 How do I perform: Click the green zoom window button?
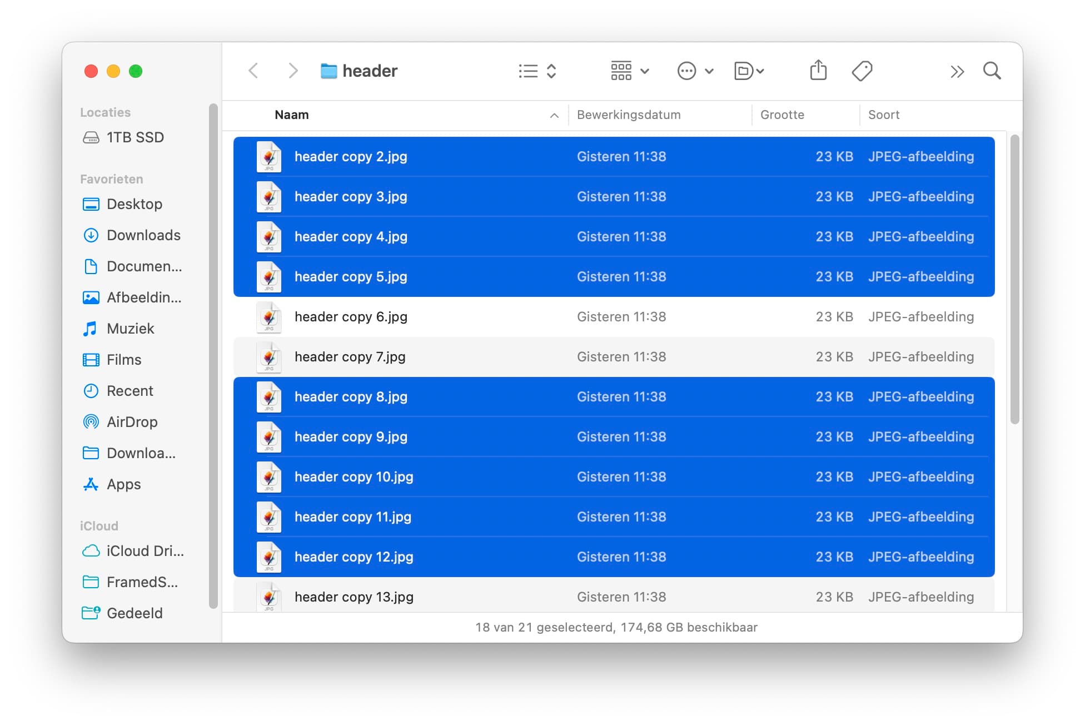pos(136,71)
